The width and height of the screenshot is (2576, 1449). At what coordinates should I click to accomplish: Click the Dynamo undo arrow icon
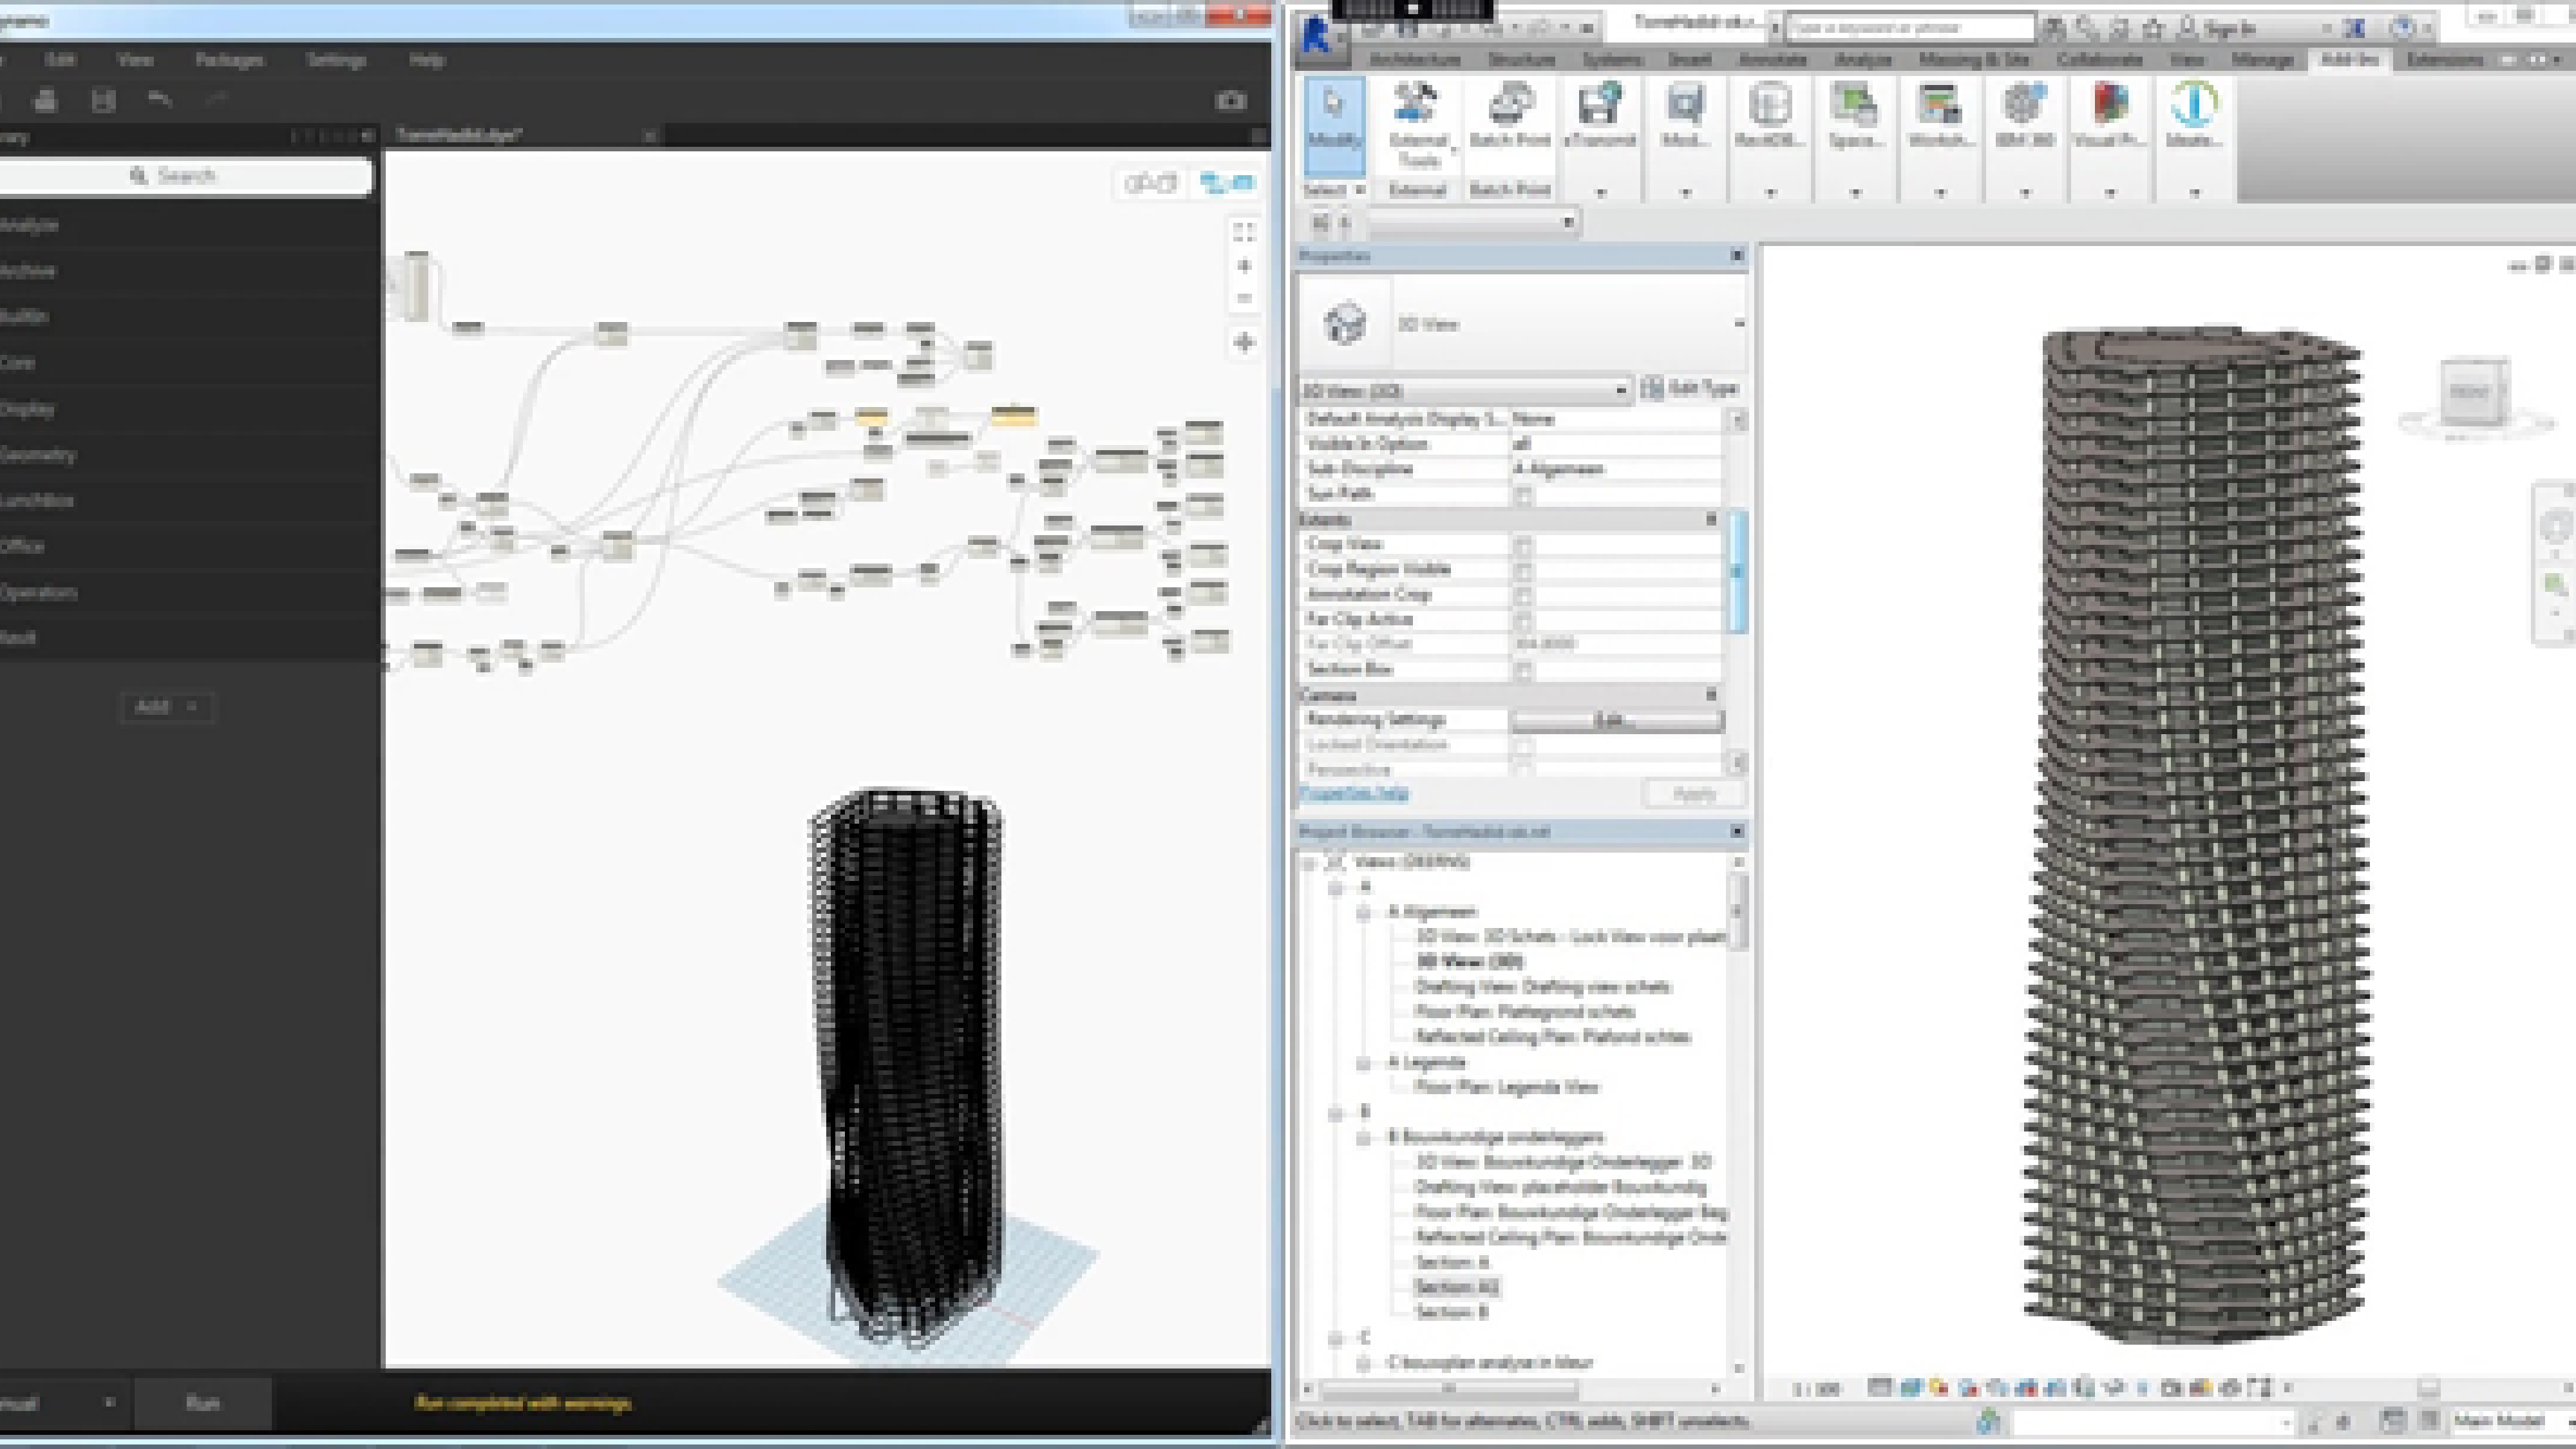pyautogui.click(x=159, y=99)
